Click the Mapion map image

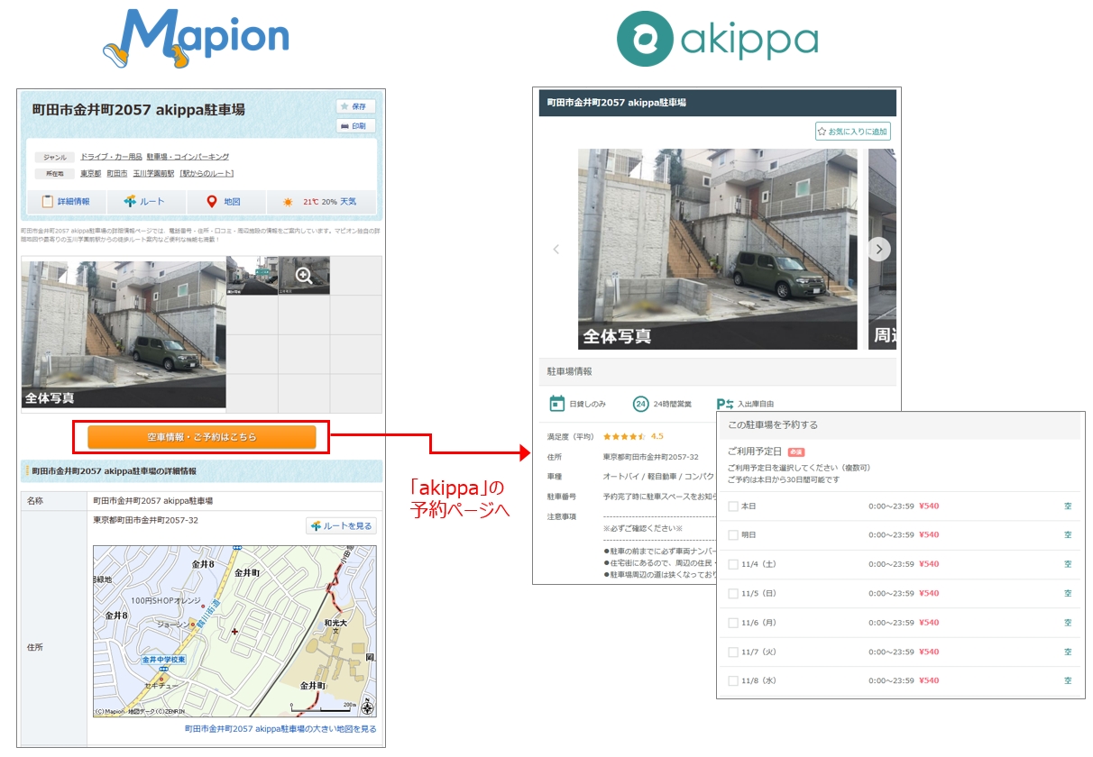(x=234, y=631)
